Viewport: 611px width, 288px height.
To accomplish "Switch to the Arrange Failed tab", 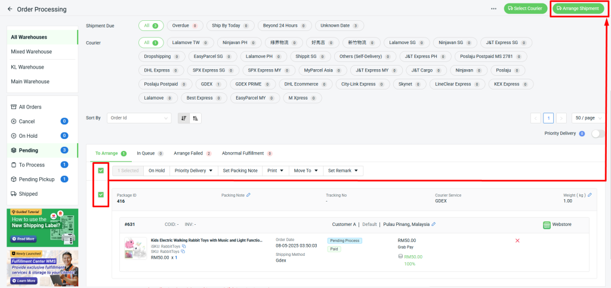I will (193, 153).
